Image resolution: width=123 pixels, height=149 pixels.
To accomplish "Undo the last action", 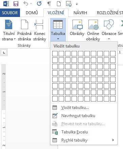I will click(x=26, y=4).
